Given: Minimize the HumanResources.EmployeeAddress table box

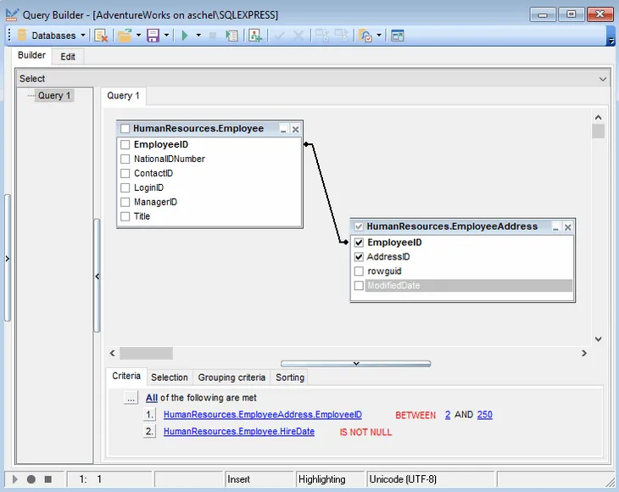Looking at the screenshot, I should click(x=556, y=227).
